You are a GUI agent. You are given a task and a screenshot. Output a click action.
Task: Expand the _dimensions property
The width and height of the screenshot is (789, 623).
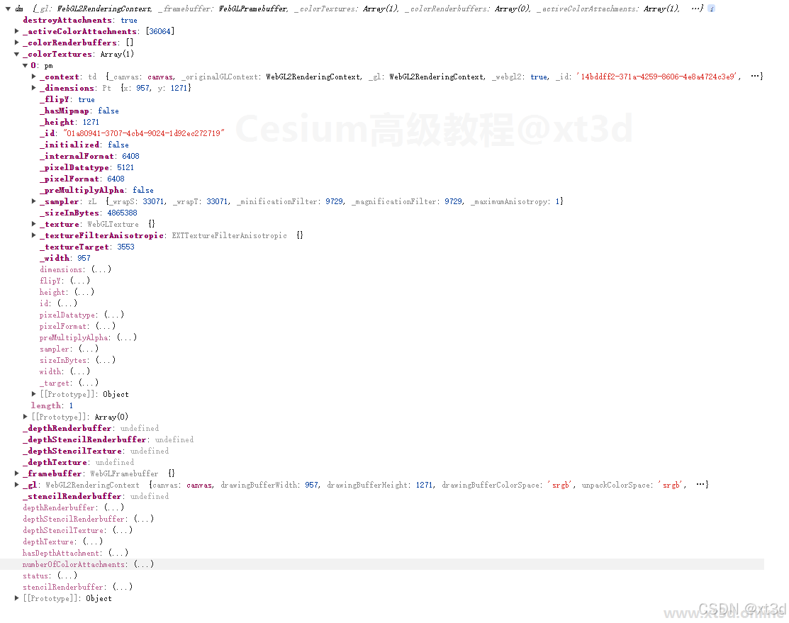[x=33, y=88]
